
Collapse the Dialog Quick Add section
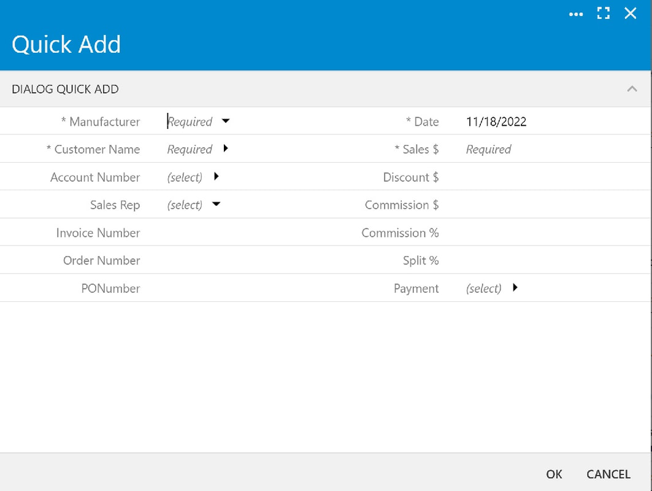tap(632, 88)
